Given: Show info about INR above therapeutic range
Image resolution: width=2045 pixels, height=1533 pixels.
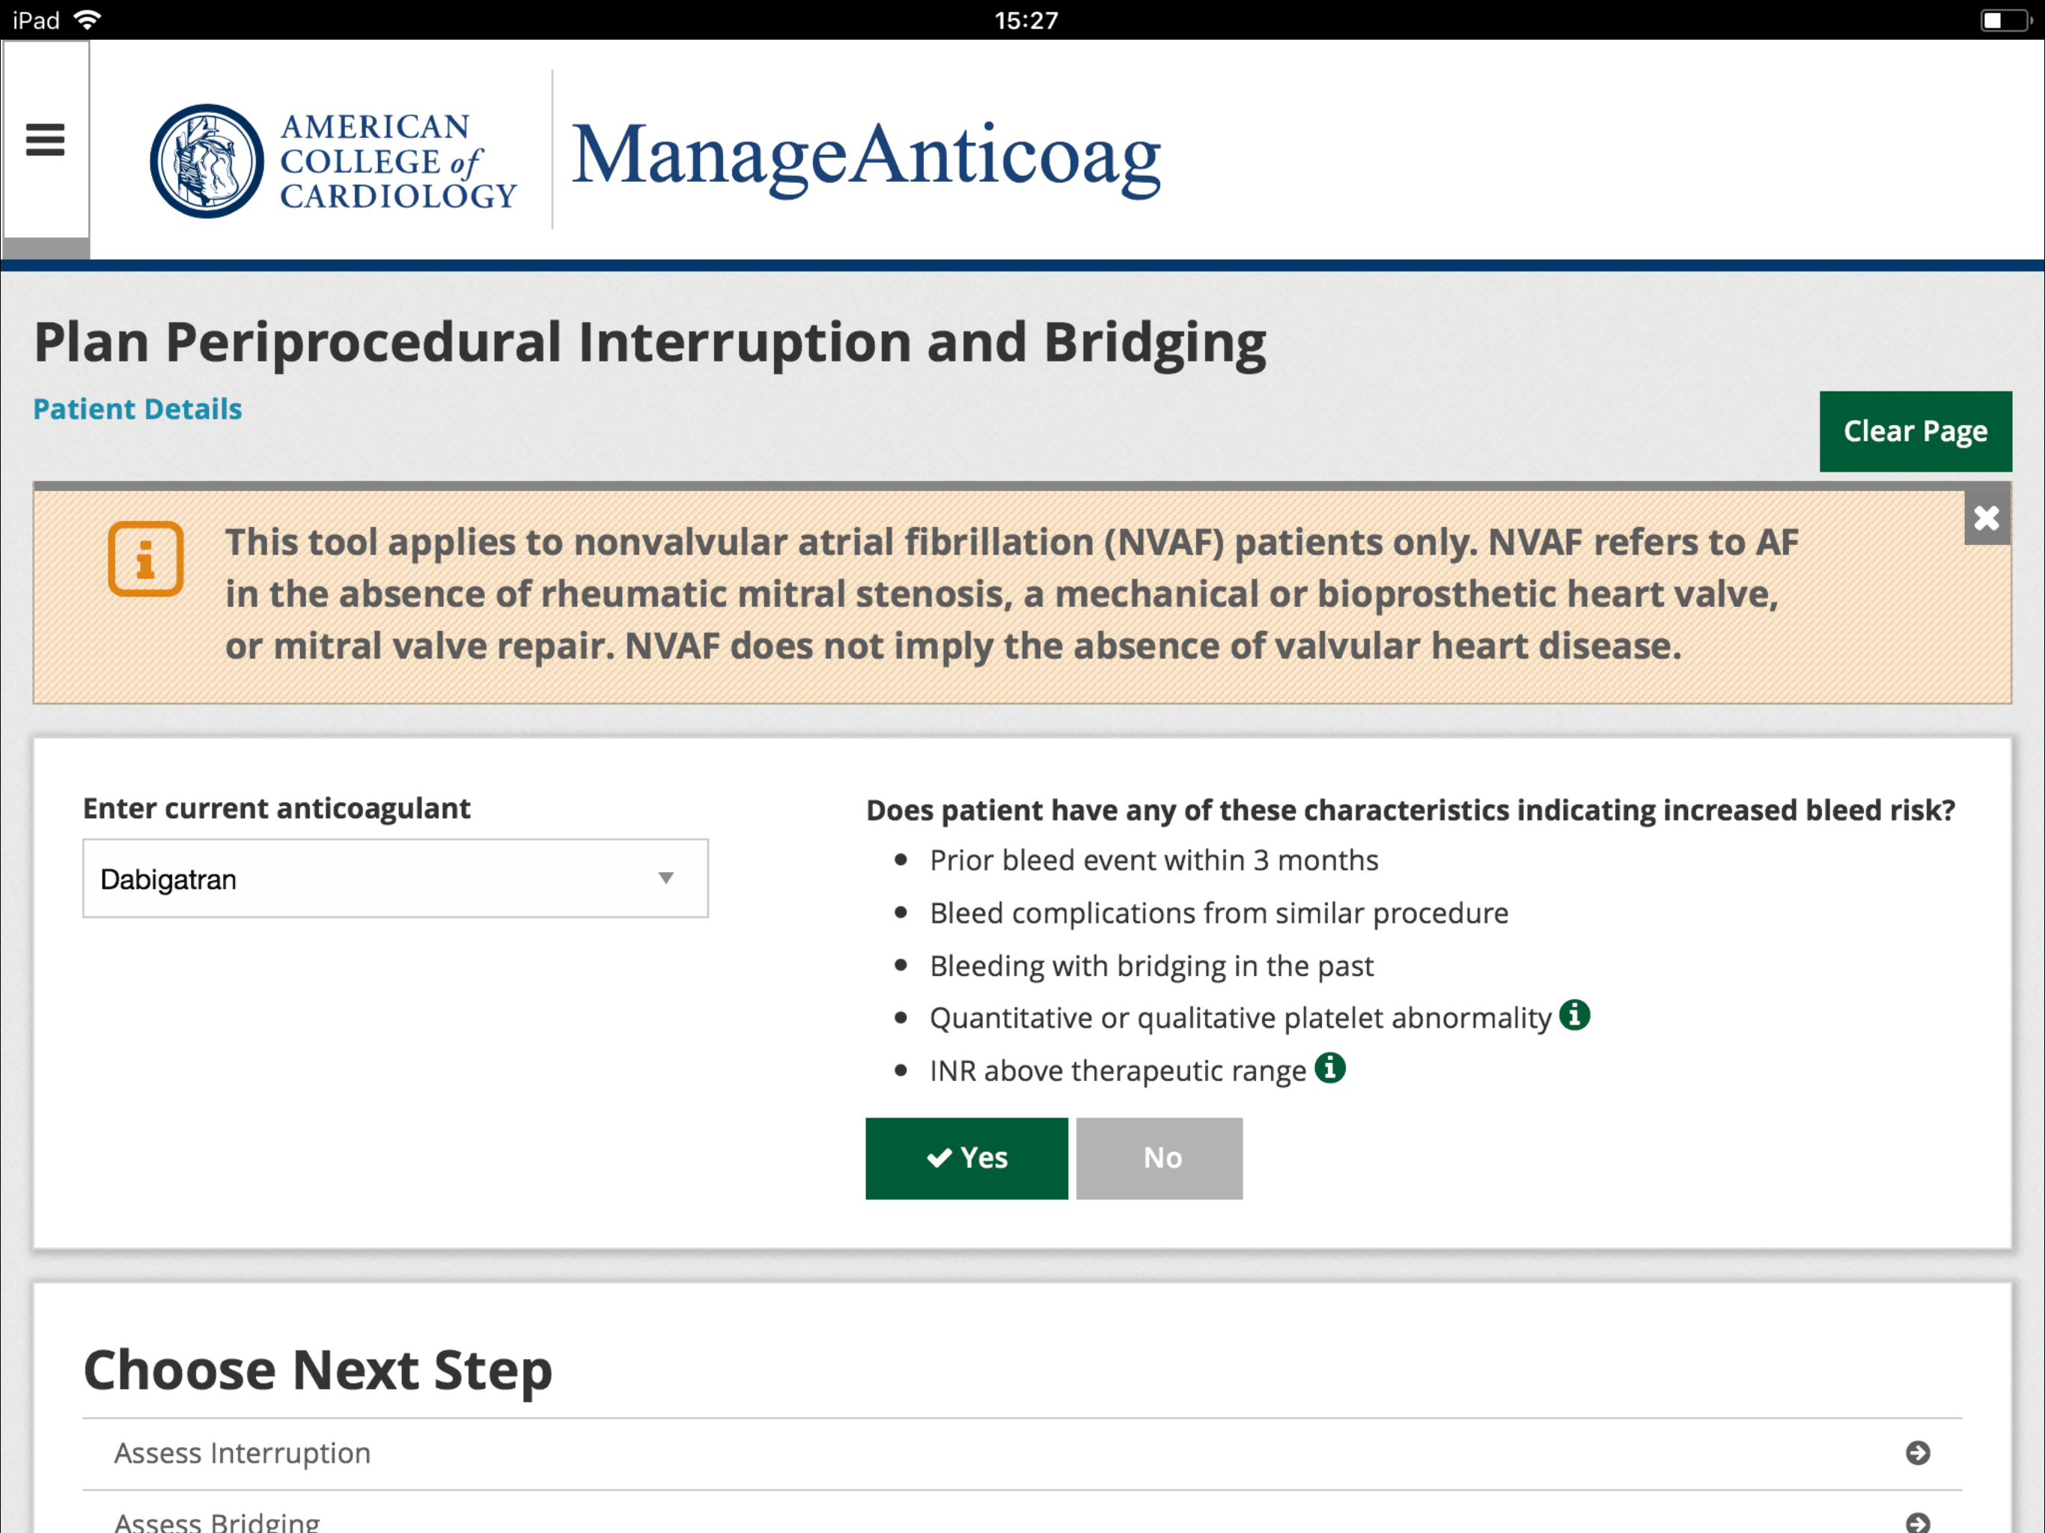Looking at the screenshot, I should click(1329, 1068).
